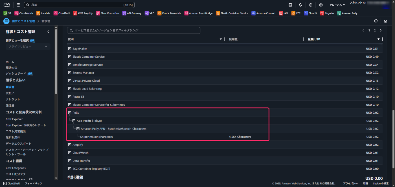Open the AWS home logo
The height and width of the screenshot is (187, 395).
pyautogui.click(x=7, y=5)
